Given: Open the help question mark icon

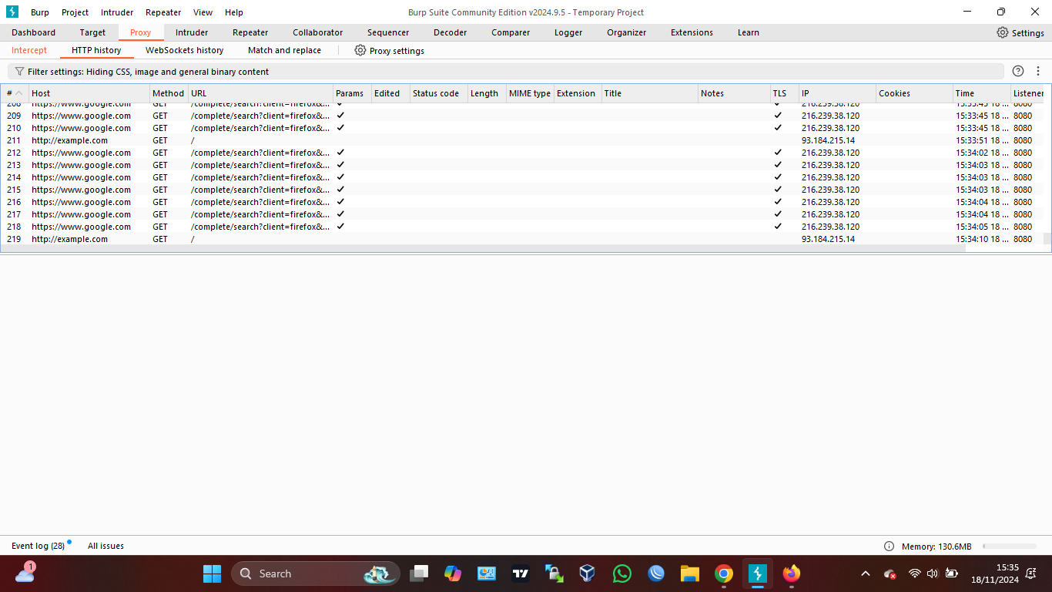Looking at the screenshot, I should [x=1018, y=71].
